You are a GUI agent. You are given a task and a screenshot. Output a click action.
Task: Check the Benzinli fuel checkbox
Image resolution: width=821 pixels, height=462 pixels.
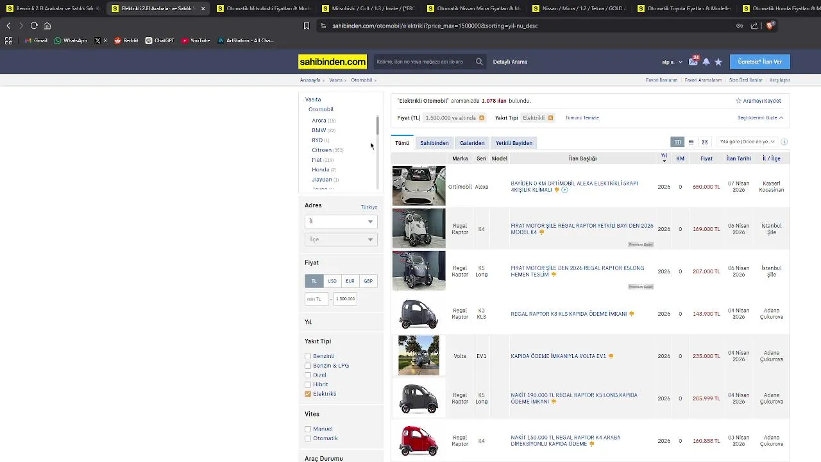coord(308,356)
